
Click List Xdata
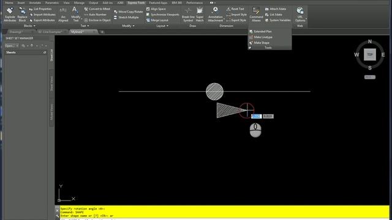(274, 15)
